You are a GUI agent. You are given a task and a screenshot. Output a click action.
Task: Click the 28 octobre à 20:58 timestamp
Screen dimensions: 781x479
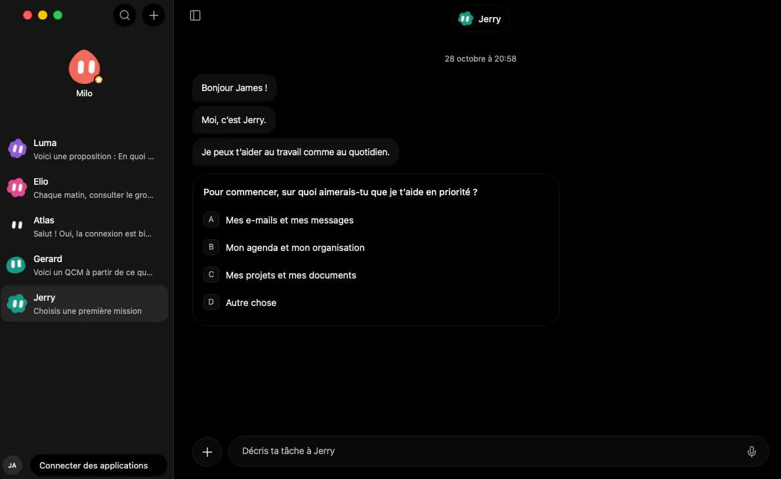(x=480, y=59)
